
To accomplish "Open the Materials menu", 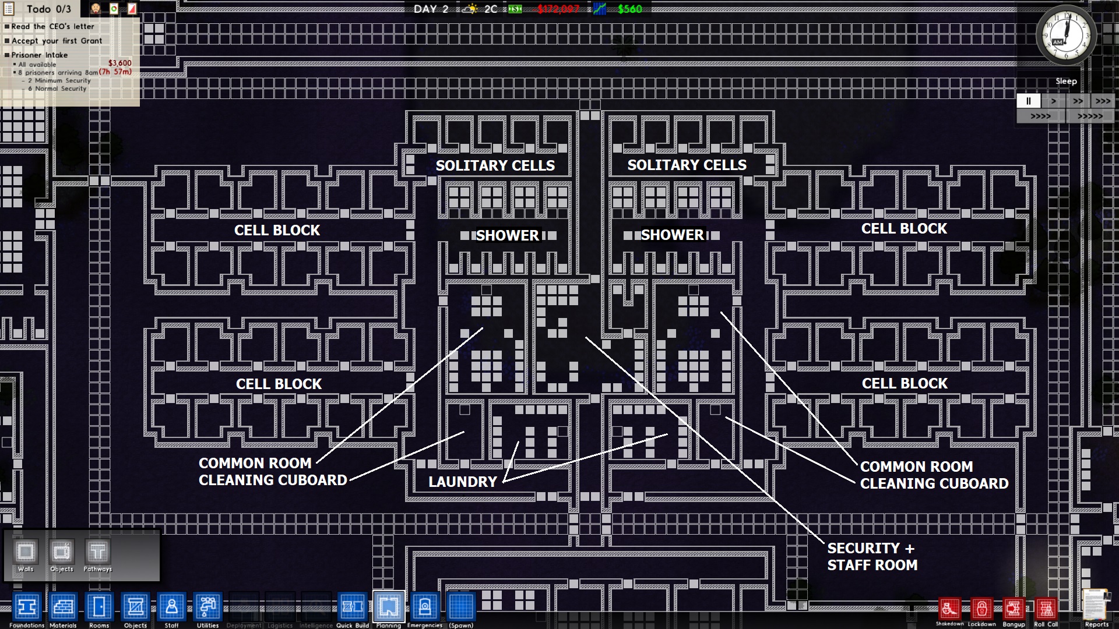I will tap(63, 607).
